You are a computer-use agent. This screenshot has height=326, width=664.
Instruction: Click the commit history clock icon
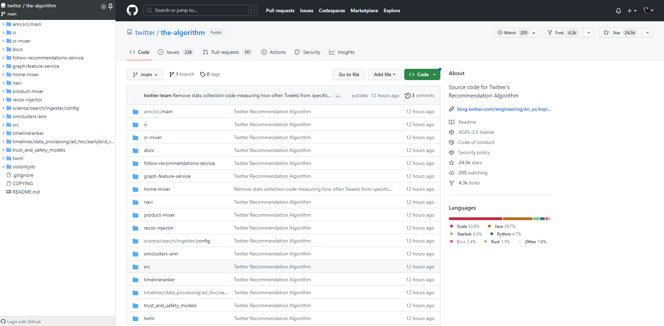pyautogui.click(x=407, y=96)
